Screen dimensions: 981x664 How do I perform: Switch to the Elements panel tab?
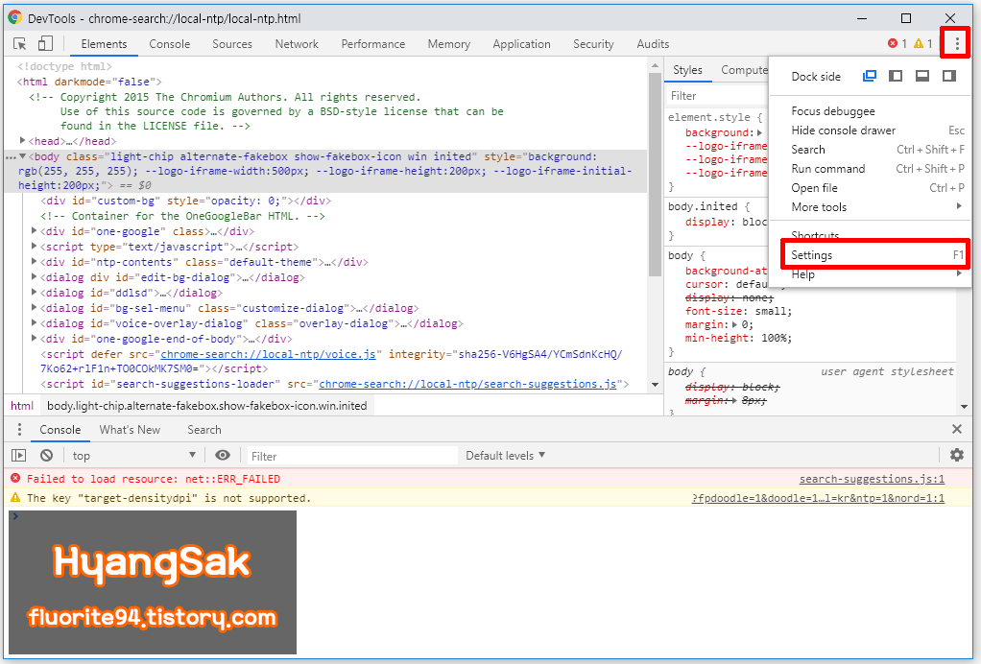pos(104,44)
